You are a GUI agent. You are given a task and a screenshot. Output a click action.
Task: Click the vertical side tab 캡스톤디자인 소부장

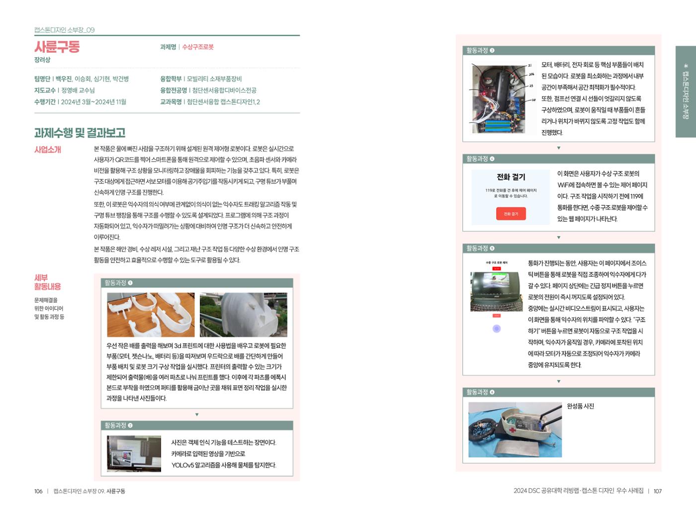tap(686, 91)
